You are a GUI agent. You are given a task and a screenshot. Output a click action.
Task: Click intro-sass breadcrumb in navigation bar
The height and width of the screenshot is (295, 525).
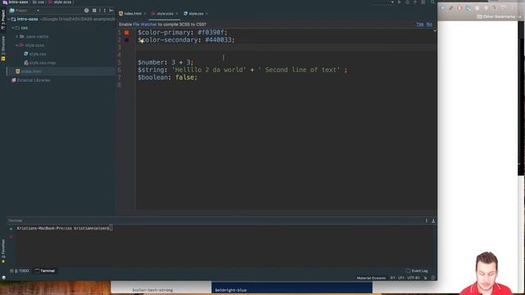click(x=16, y=2)
